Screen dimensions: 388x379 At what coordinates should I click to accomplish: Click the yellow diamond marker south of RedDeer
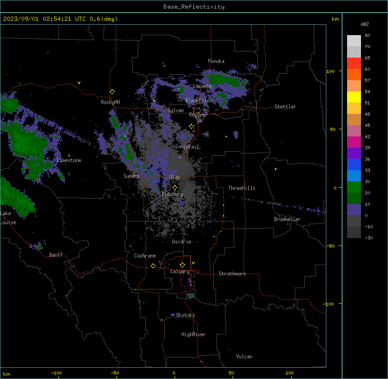[x=192, y=126]
